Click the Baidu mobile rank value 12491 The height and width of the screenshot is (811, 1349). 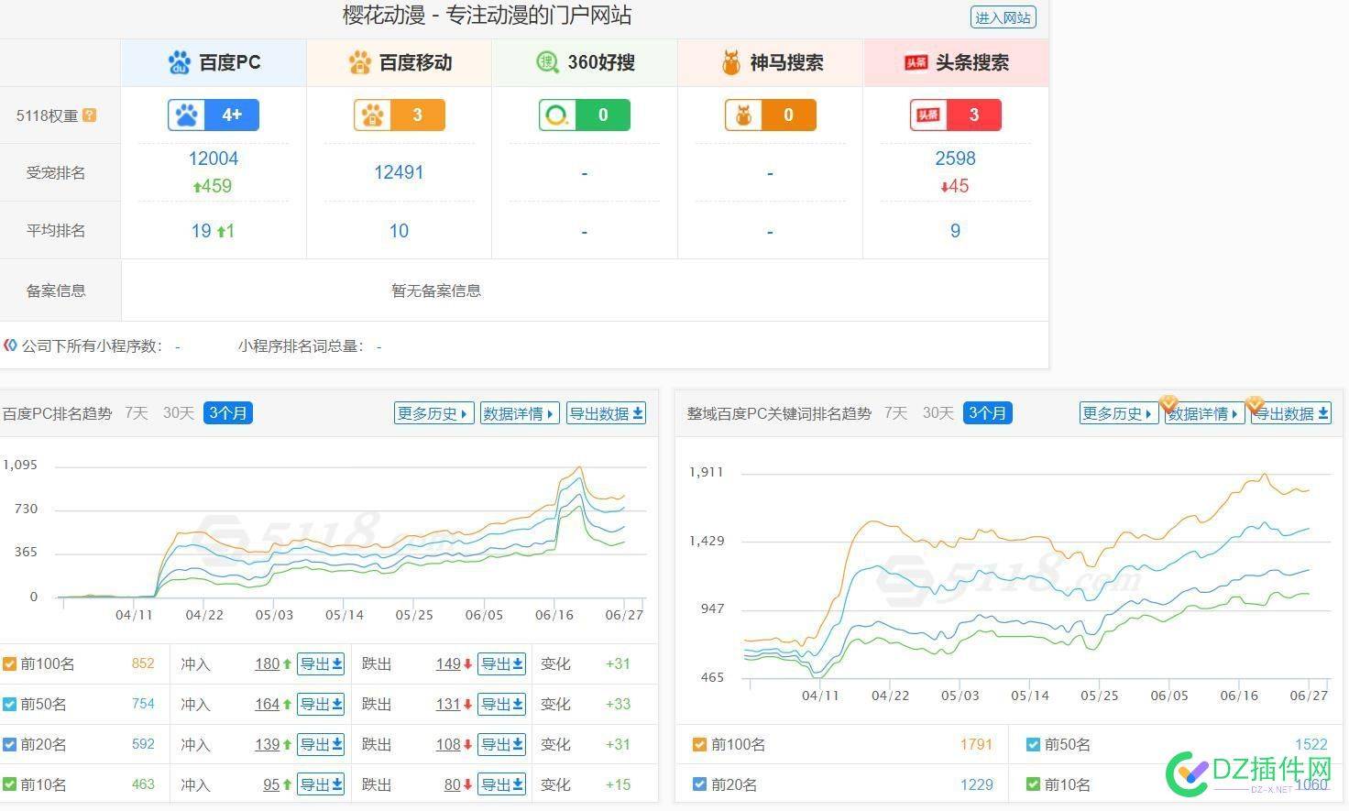click(x=399, y=172)
